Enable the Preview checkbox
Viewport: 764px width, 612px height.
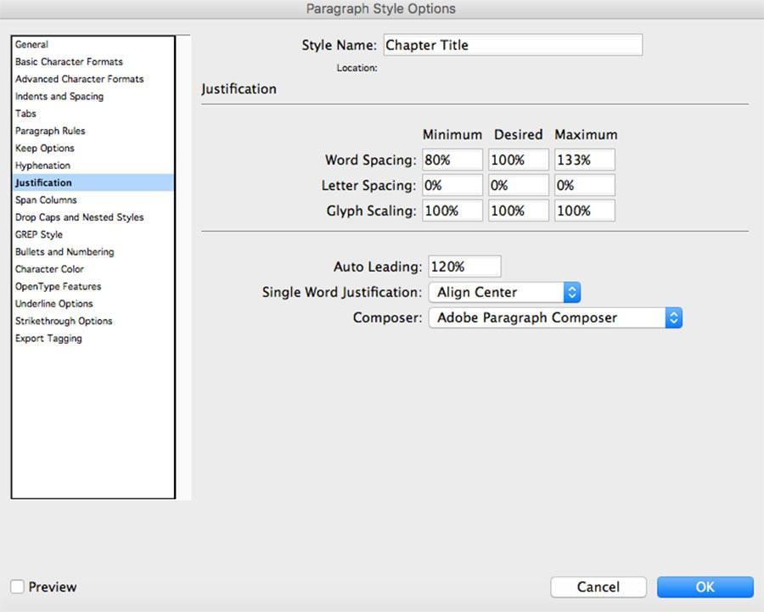[x=19, y=587]
